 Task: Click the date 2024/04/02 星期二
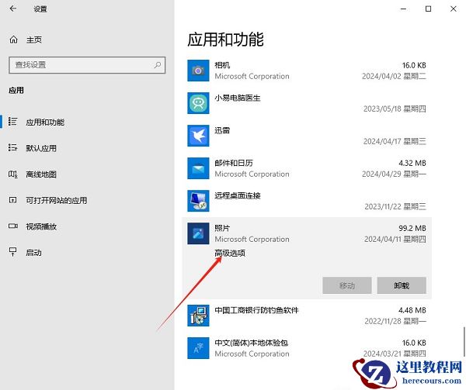pyautogui.click(x=394, y=76)
